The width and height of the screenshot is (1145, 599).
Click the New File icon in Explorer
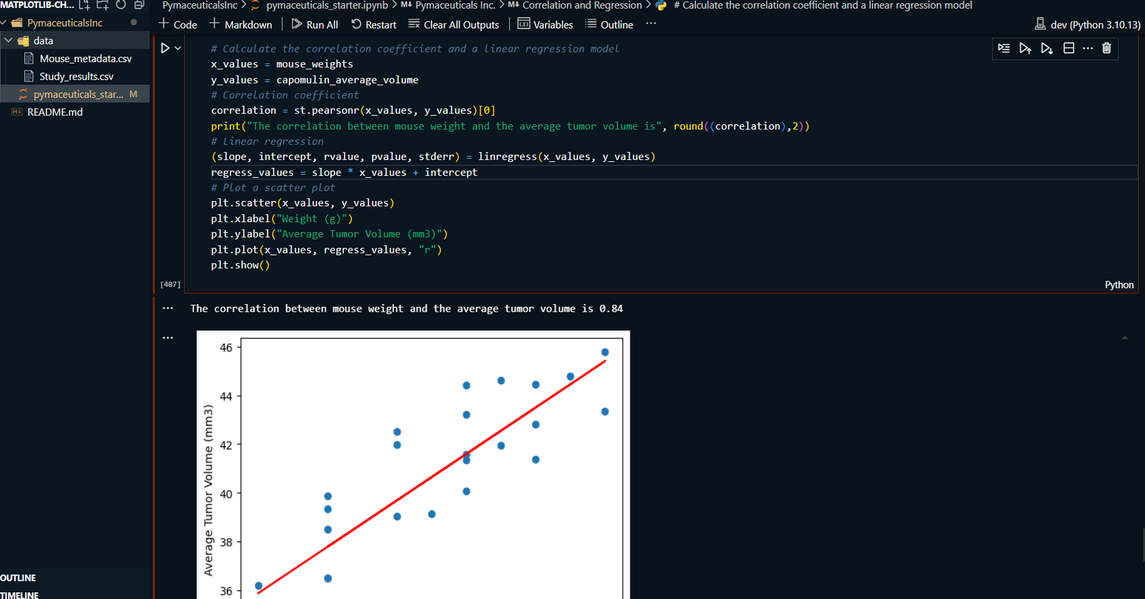[84, 5]
